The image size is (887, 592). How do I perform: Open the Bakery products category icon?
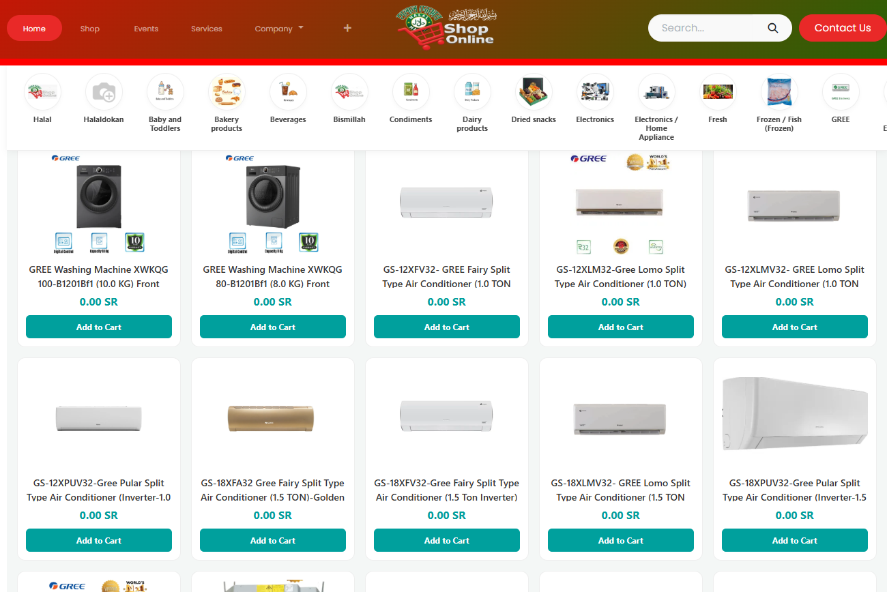pyautogui.click(x=227, y=92)
